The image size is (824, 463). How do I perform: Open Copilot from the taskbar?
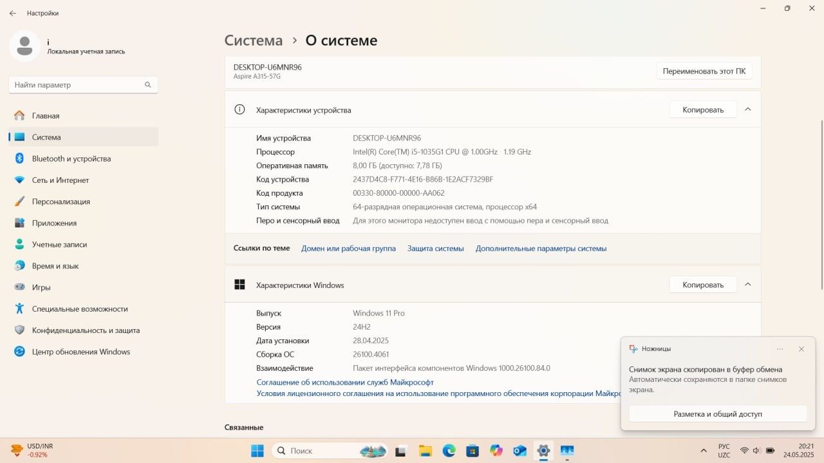pos(496,451)
